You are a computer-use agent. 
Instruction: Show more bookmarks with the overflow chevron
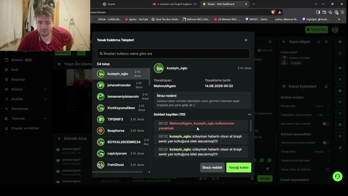point(339,19)
